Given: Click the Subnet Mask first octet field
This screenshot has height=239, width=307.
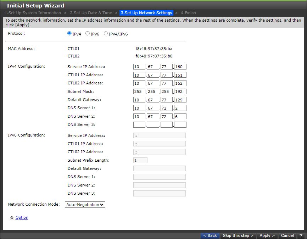Looking at the screenshot, I should [139, 91].
